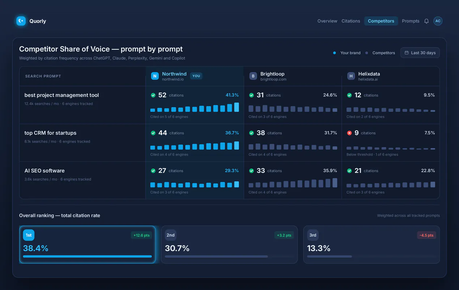Select the Competitors tab

pyautogui.click(x=381, y=21)
